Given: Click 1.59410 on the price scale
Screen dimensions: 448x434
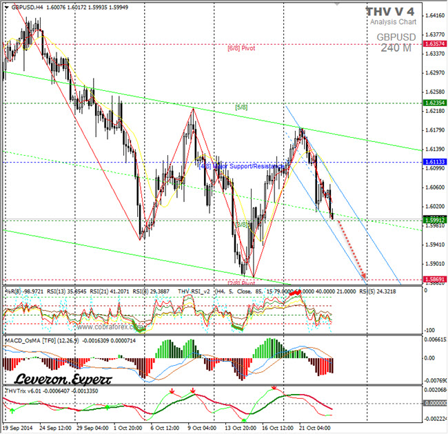Looking at the screenshot, I should pos(435,245).
